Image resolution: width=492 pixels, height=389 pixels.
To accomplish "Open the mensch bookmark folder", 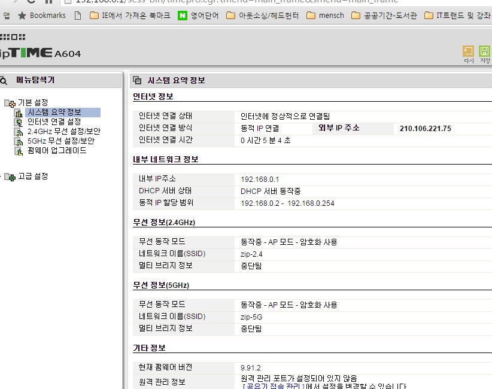I will tap(325, 16).
